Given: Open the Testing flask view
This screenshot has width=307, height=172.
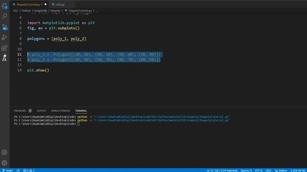Looking at the screenshot, I should click(x=4, y=58).
